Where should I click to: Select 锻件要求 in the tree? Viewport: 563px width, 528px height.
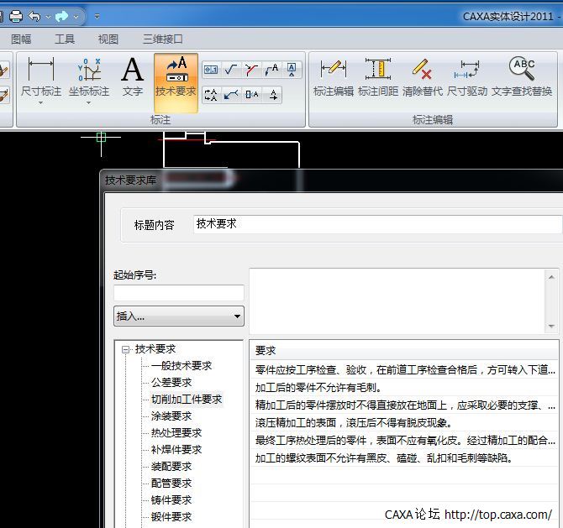171,517
